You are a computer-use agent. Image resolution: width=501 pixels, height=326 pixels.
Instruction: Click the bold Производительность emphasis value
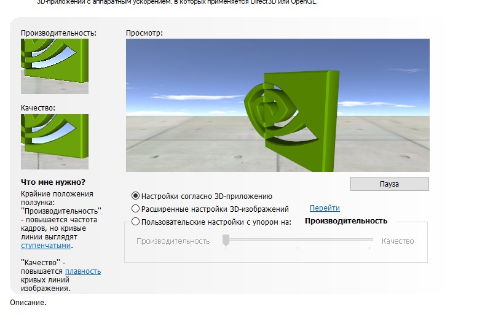point(346,221)
